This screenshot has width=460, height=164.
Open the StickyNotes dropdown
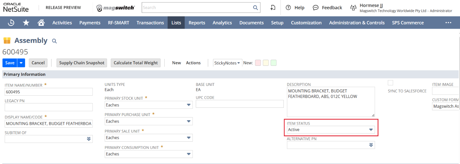point(227,63)
